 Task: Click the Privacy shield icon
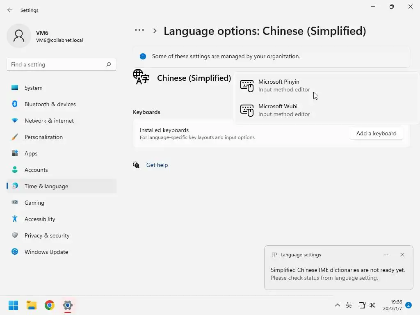pyautogui.click(x=15, y=235)
